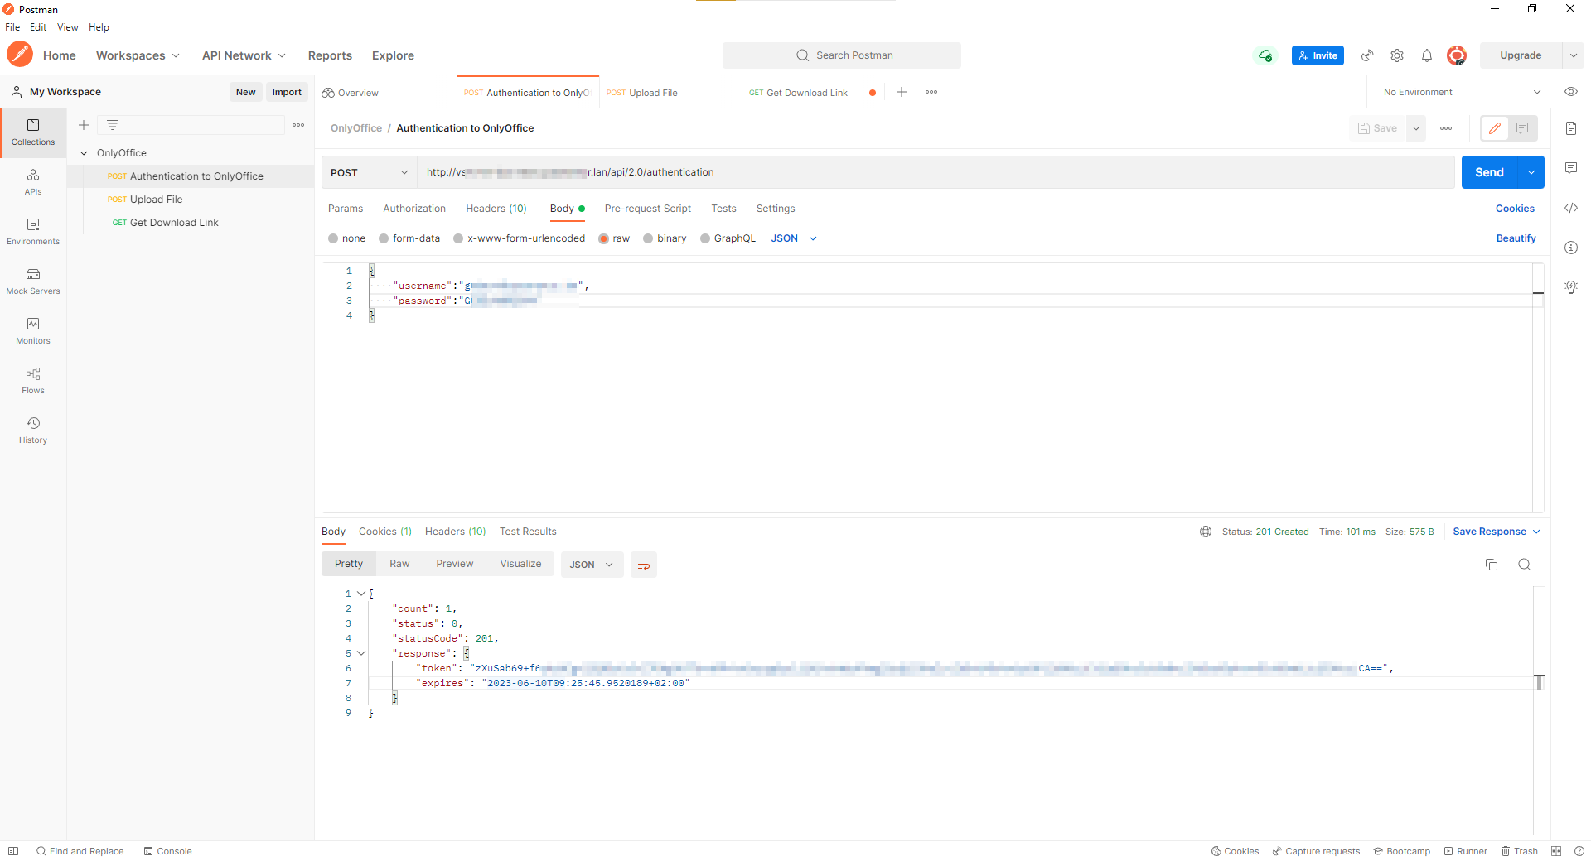Open the Cookies link
The width and height of the screenshot is (1591, 861).
1515,209
